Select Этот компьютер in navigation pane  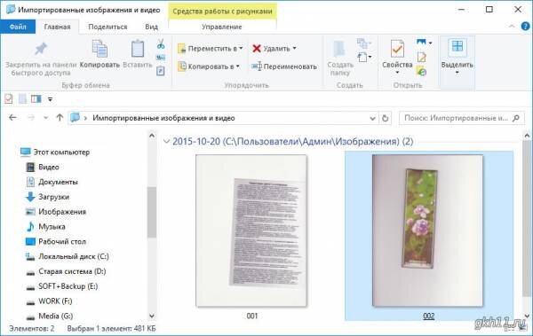click(55, 152)
